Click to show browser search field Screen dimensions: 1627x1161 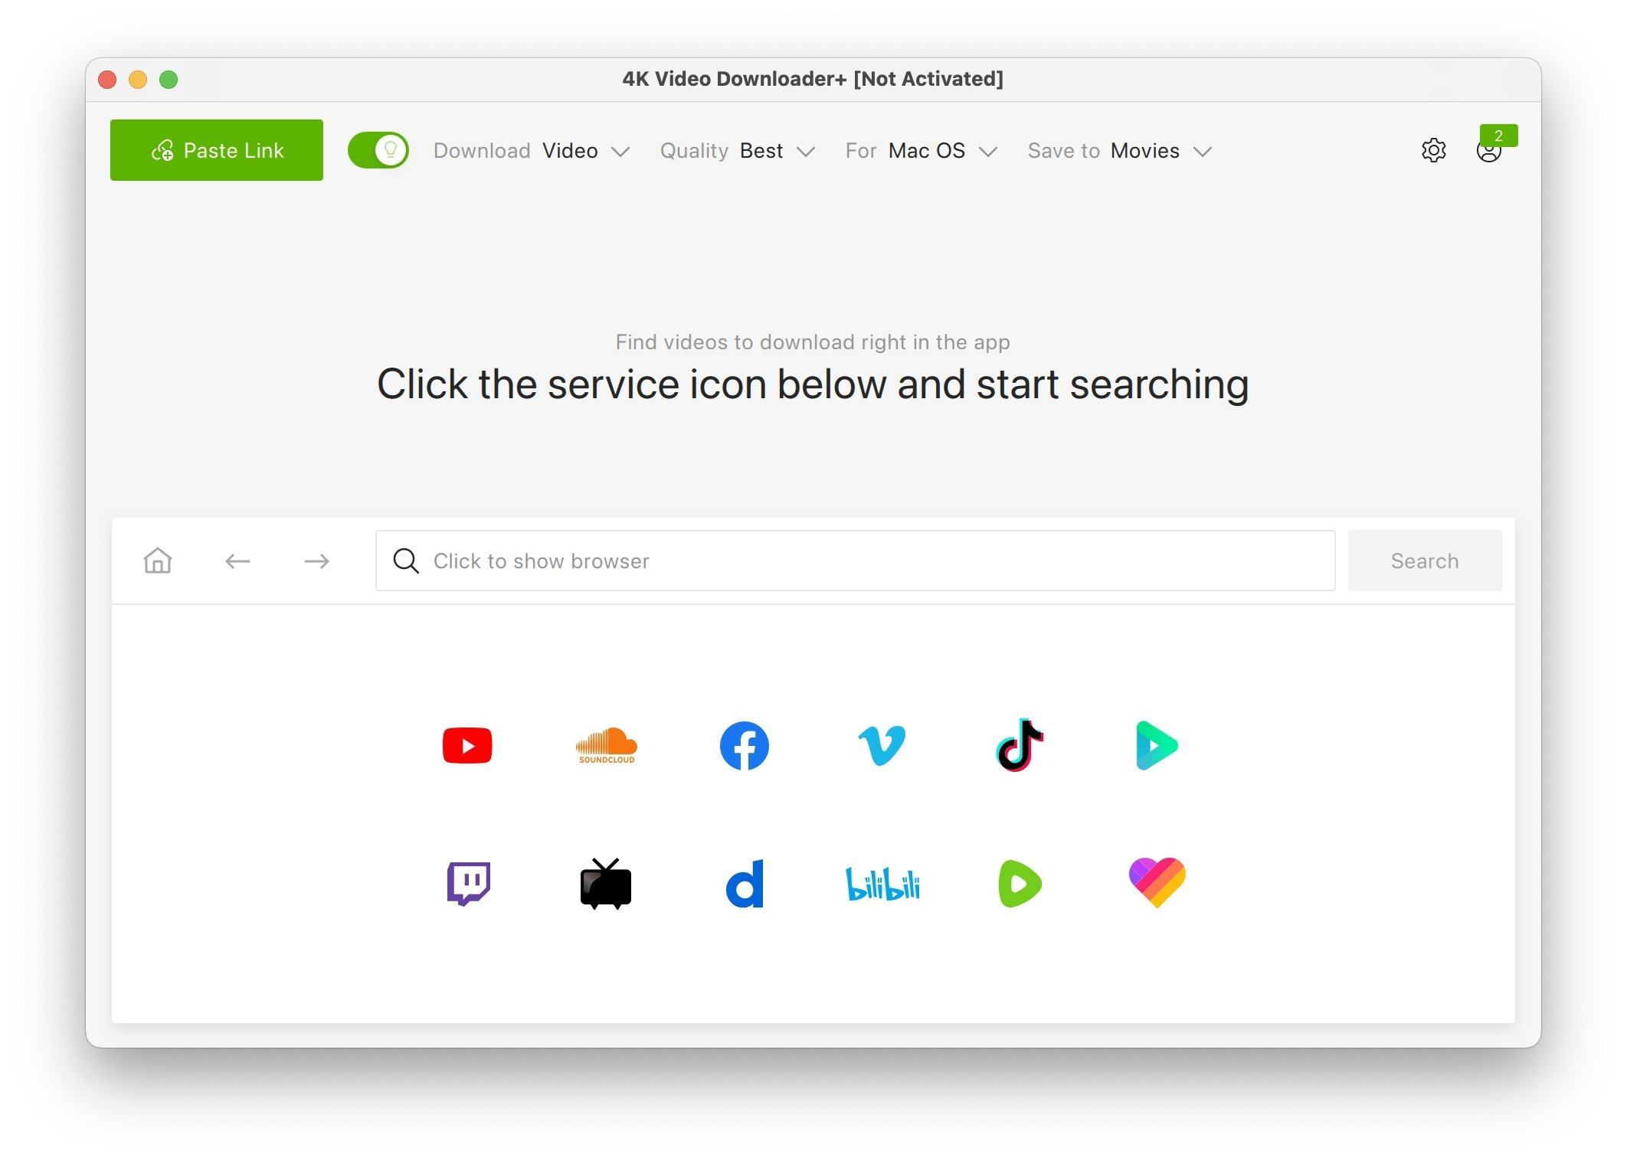[x=856, y=561]
